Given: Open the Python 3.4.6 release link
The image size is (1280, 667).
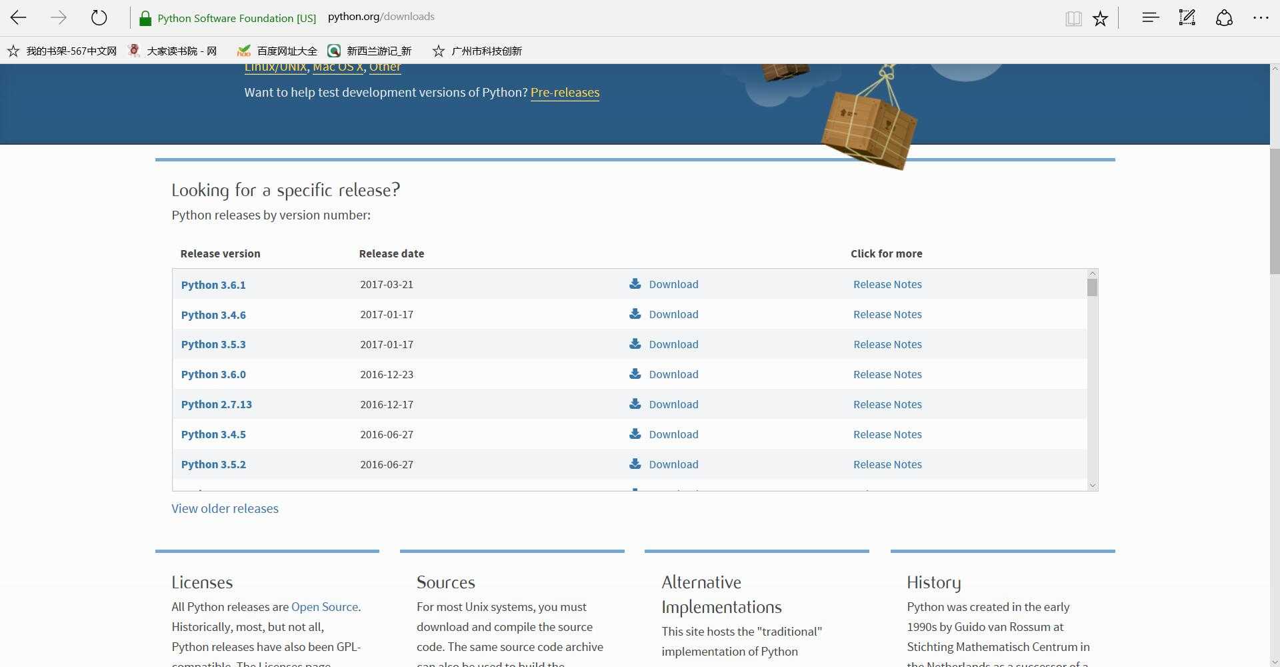Looking at the screenshot, I should (x=213, y=315).
